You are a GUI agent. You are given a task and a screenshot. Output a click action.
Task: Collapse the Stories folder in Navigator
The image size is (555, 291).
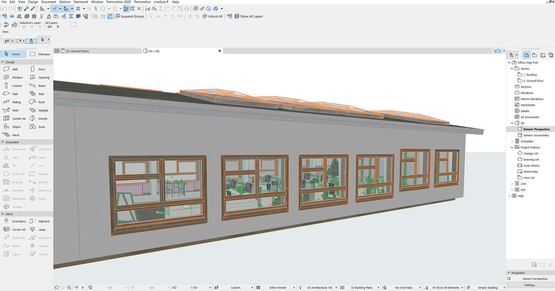click(x=512, y=68)
